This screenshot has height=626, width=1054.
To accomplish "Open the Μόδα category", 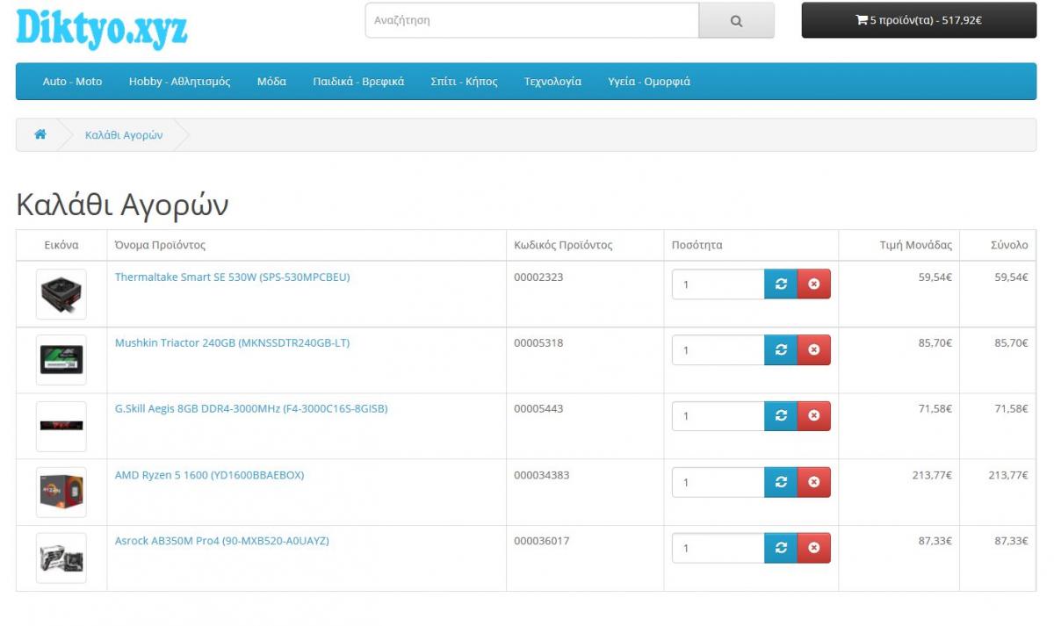I will coord(271,82).
